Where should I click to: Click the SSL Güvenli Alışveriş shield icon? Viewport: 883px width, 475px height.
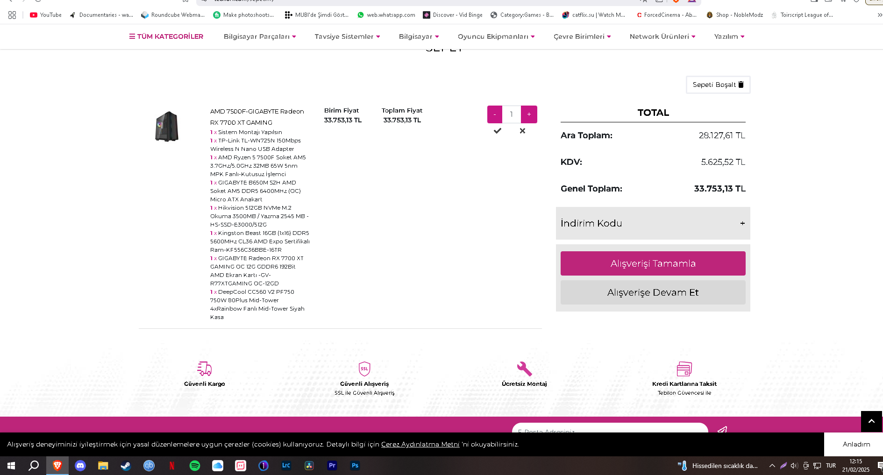pyautogui.click(x=364, y=369)
